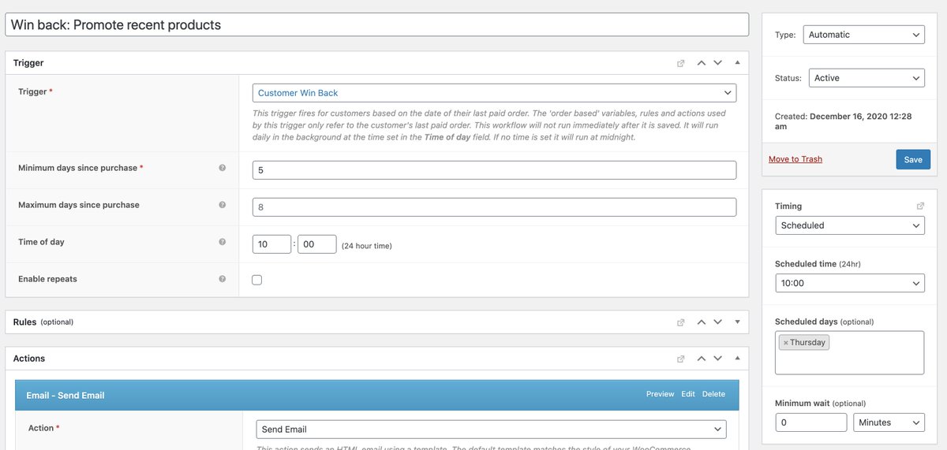Click the workflow title field

coord(376,24)
